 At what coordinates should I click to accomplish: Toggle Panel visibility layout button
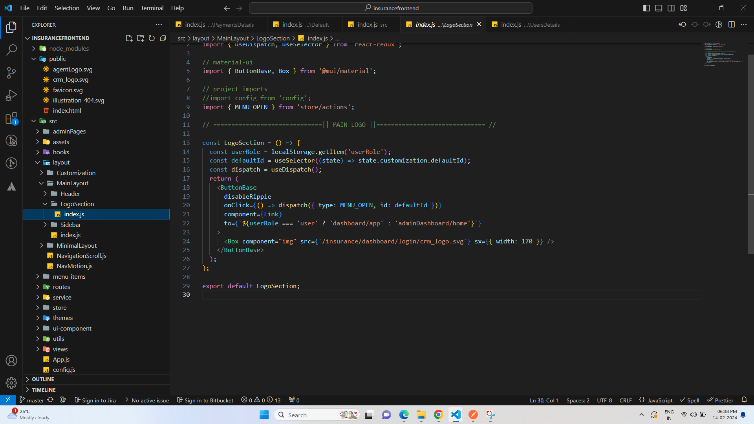coord(659,8)
